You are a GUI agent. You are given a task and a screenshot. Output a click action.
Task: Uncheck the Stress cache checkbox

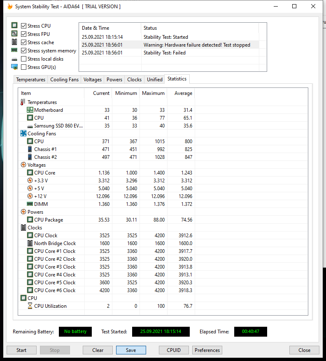[23, 42]
